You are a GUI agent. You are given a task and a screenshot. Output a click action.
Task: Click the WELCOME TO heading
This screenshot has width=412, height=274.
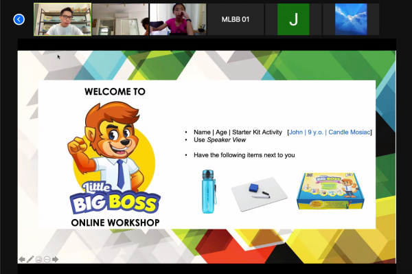tap(115, 91)
